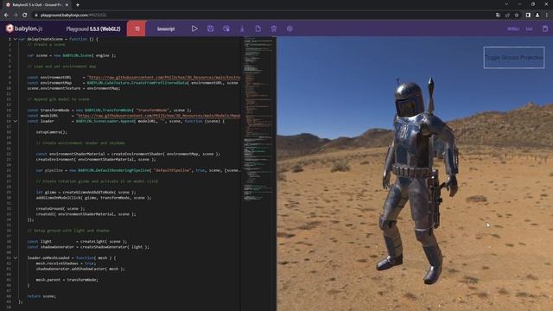Go back with browser back arrow
This screenshot has height=311, width=553.
(x=6, y=16)
